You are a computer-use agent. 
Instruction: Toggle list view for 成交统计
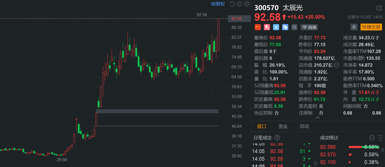tap(380, 138)
